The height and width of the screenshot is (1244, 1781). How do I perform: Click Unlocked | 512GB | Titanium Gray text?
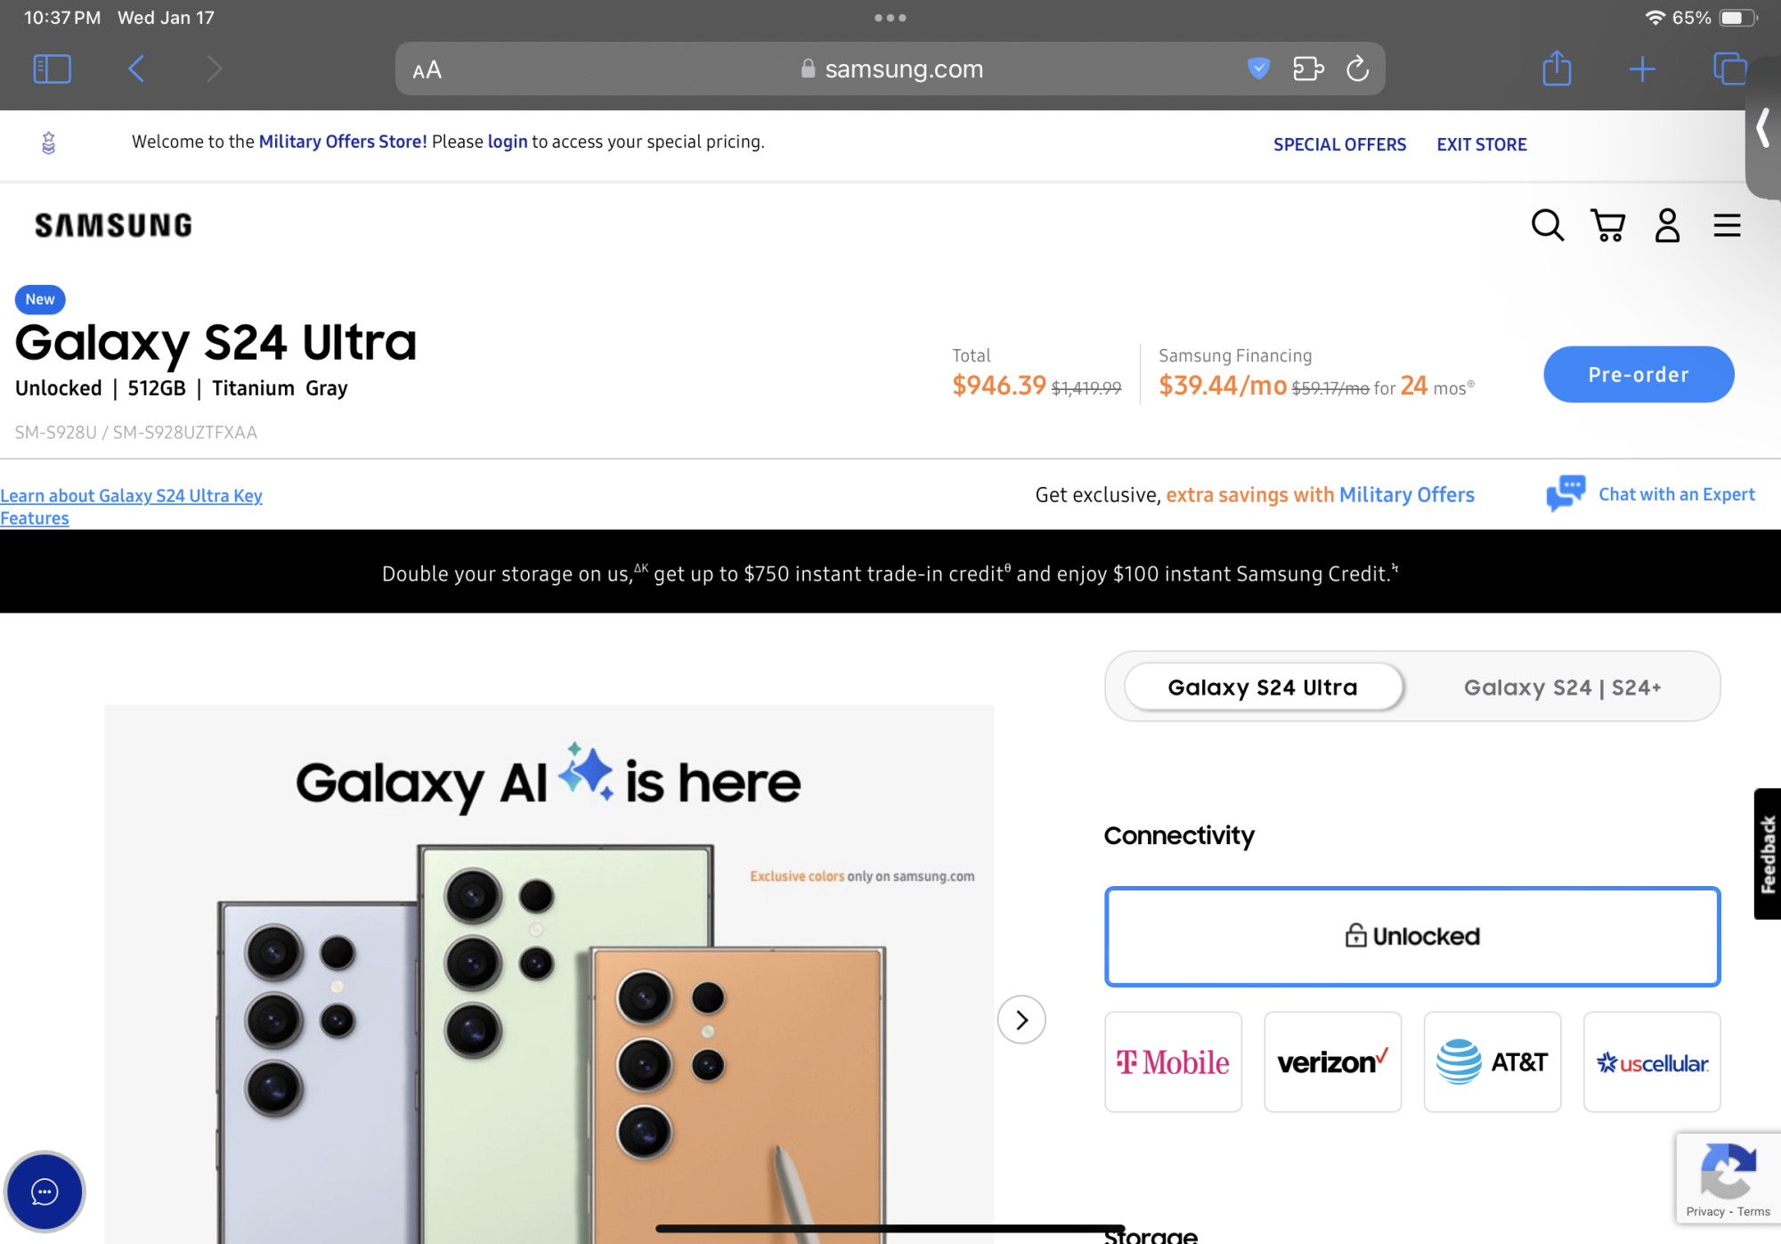[x=181, y=388]
